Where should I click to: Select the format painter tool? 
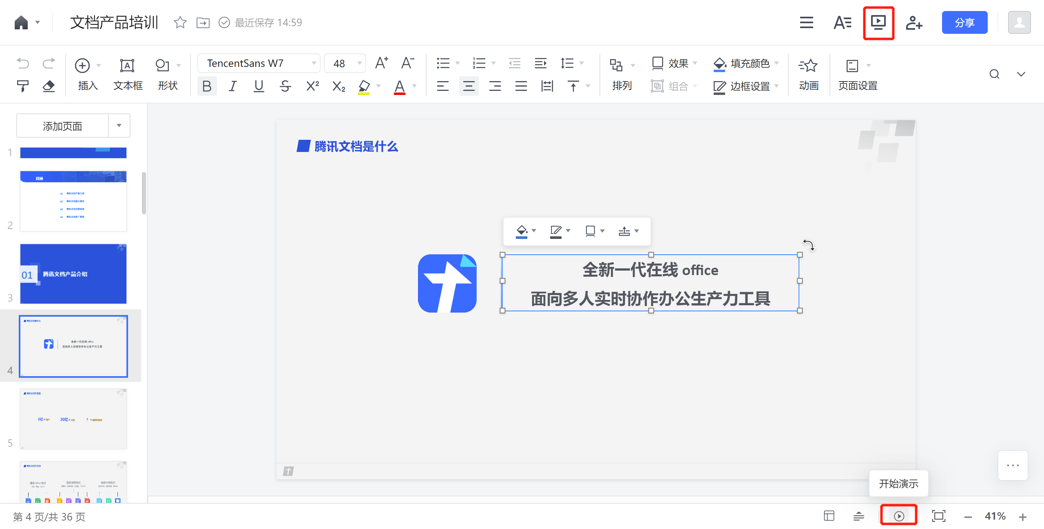23,86
